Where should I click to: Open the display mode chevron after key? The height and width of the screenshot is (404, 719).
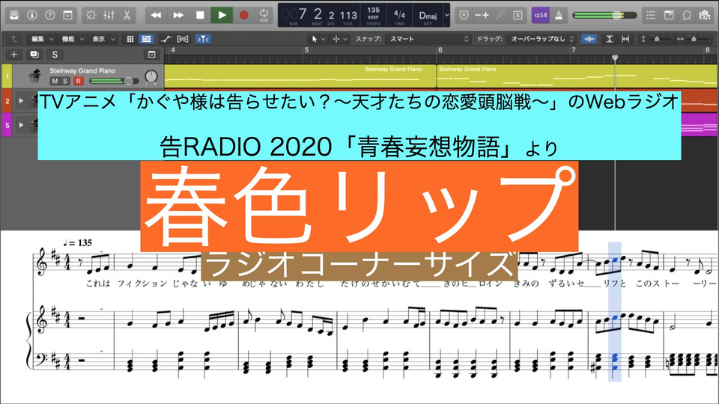447,14
